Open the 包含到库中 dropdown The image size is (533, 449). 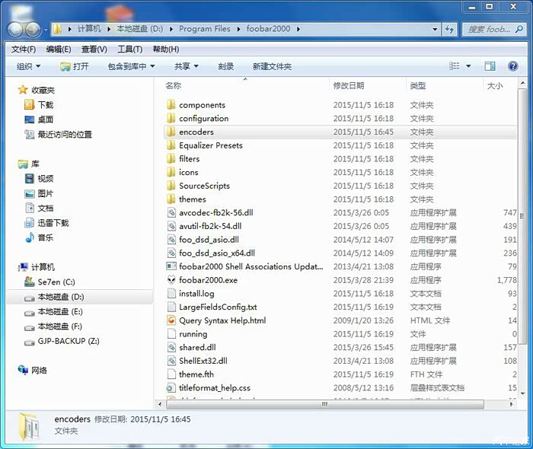(x=131, y=66)
